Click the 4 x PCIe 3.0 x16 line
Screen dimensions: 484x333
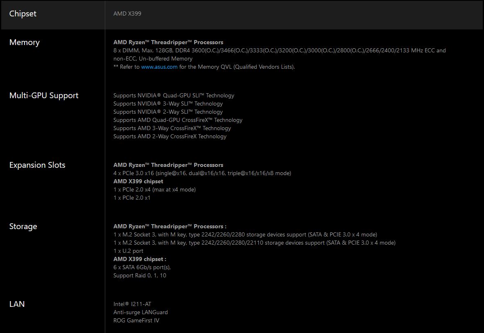pos(202,173)
